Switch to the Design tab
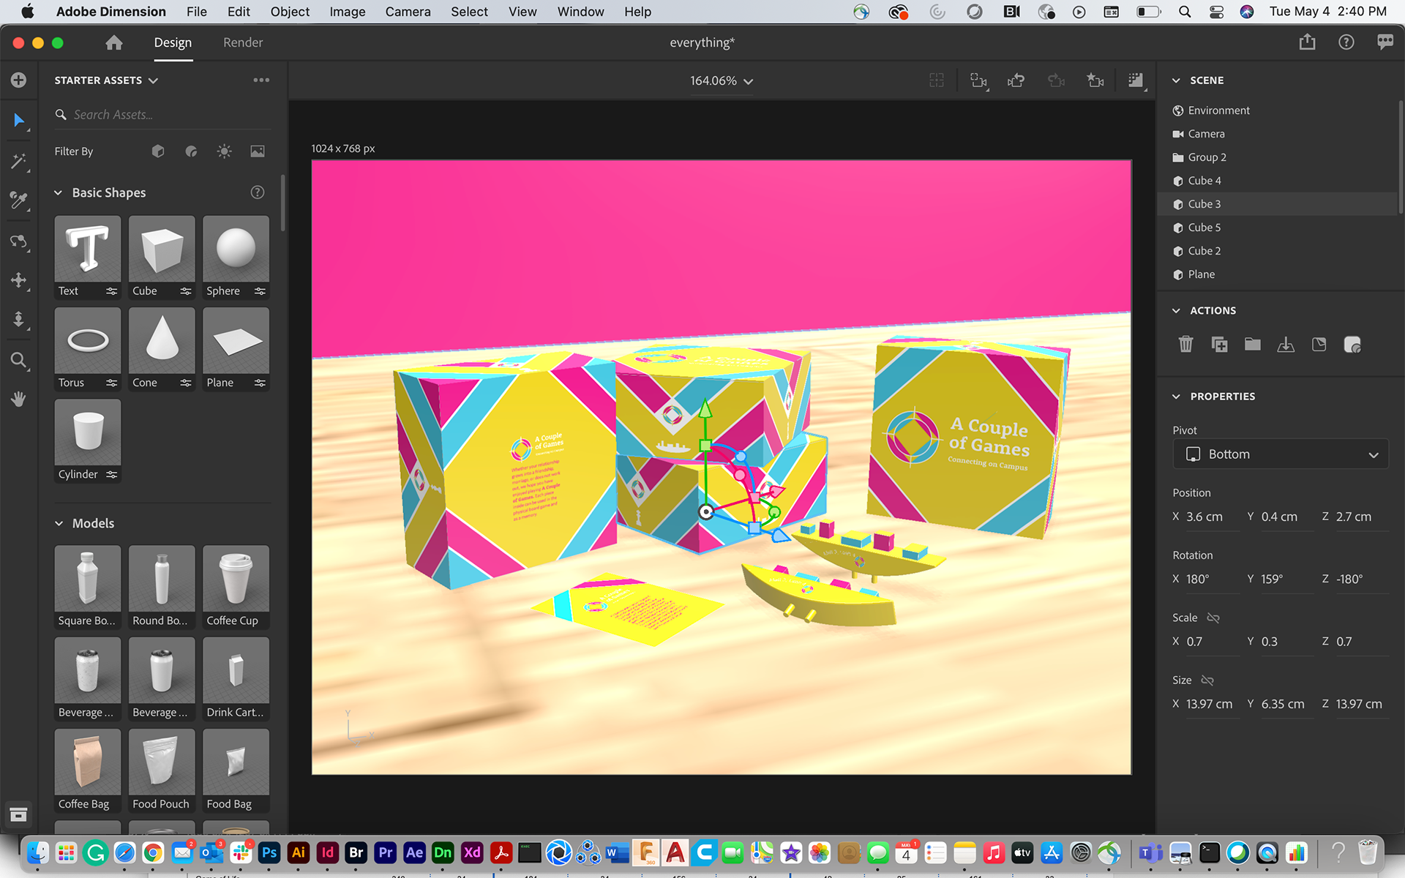Image resolution: width=1405 pixels, height=878 pixels. [173, 42]
